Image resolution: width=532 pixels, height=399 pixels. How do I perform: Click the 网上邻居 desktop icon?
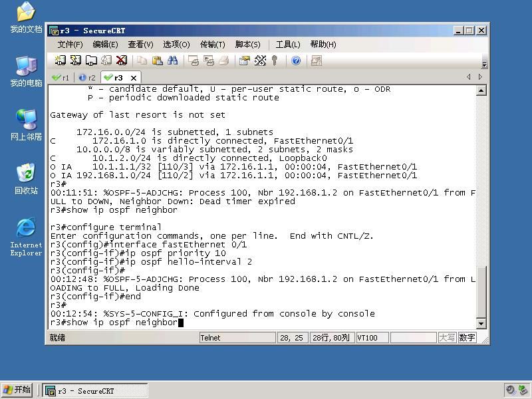(26, 125)
